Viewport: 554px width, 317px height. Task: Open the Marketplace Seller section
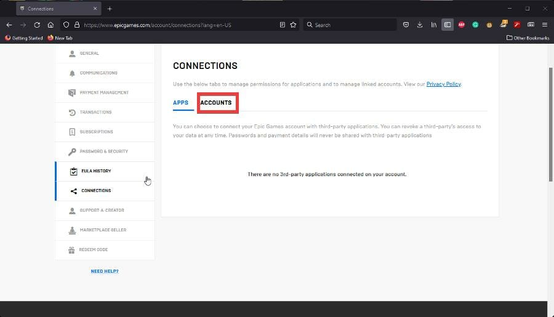[105, 230]
